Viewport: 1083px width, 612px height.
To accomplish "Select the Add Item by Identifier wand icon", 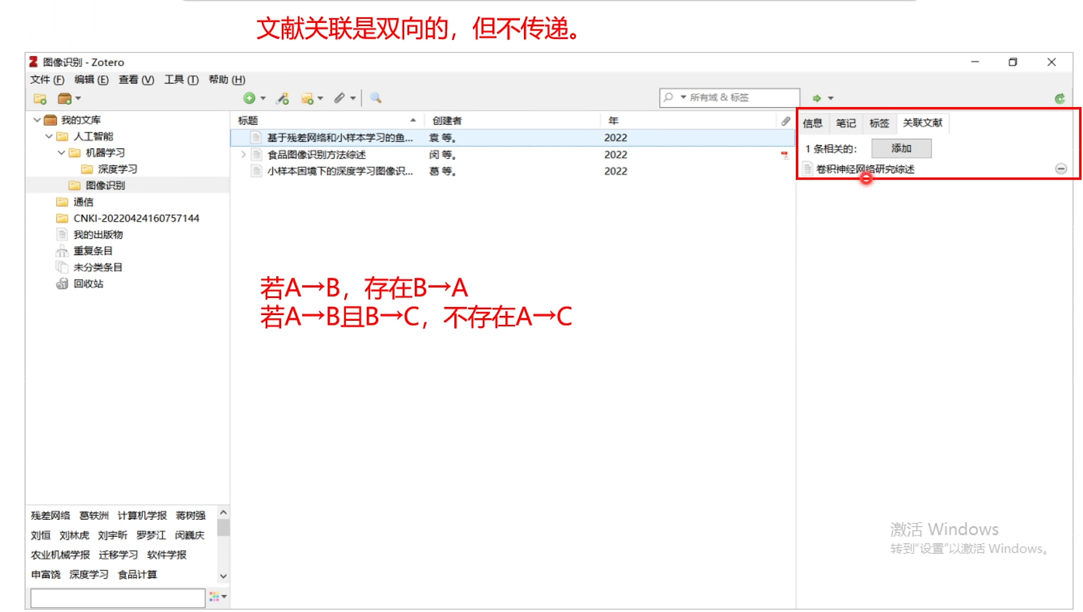I will [x=282, y=98].
